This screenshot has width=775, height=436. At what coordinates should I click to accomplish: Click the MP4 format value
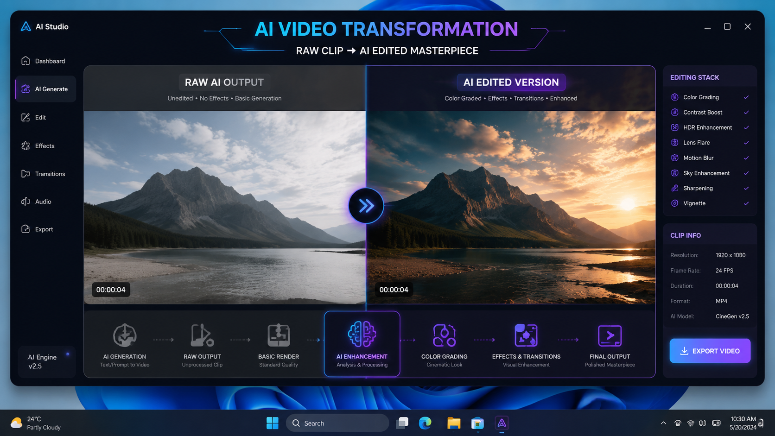(x=722, y=301)
